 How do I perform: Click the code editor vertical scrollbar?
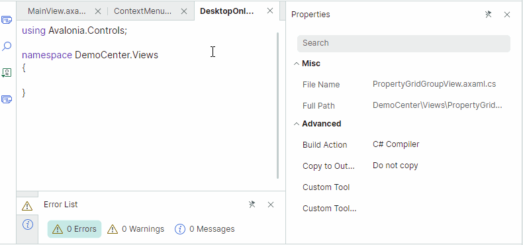pyautogui.click(x=277, y=105)
